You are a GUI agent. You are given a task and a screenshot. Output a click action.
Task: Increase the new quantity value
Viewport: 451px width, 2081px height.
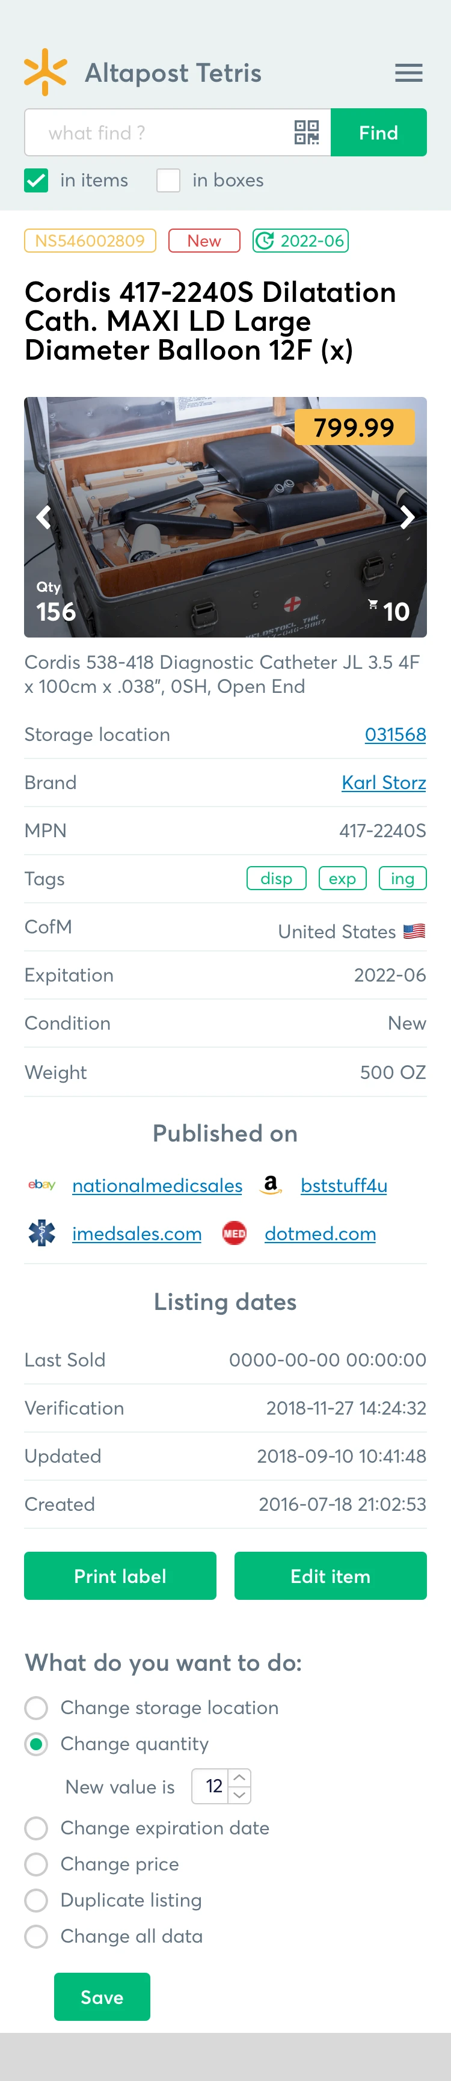click(240, 1777)
